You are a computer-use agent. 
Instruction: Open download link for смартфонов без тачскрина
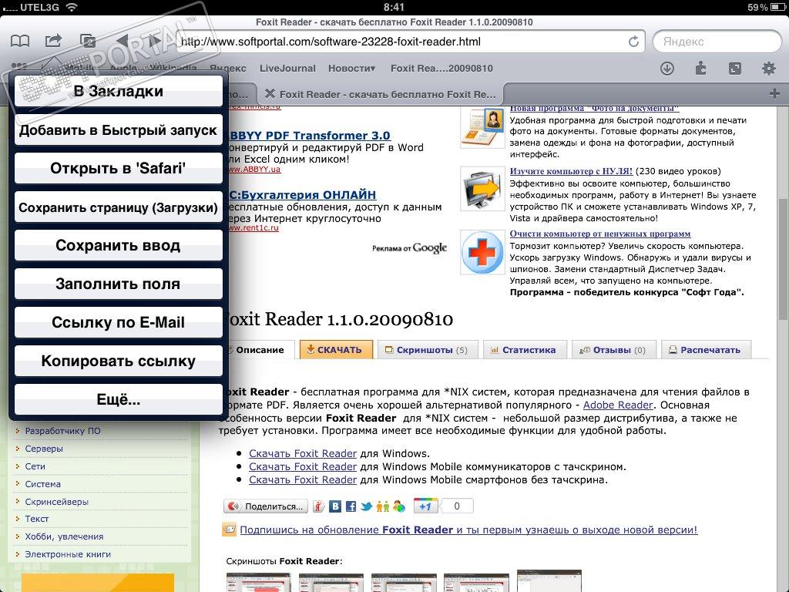tap(303, 479)
